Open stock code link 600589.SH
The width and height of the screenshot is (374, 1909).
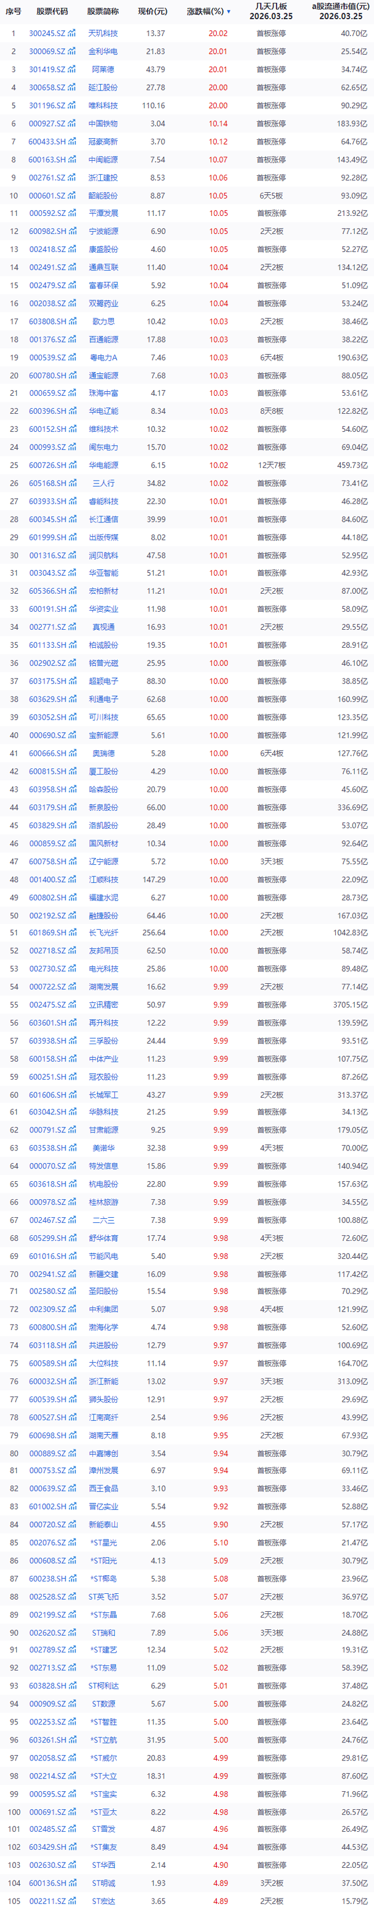pyautogui.click(x=46, y=1363)
